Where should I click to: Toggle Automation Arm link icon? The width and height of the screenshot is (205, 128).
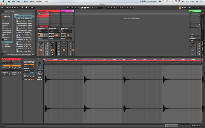[94, 8]
